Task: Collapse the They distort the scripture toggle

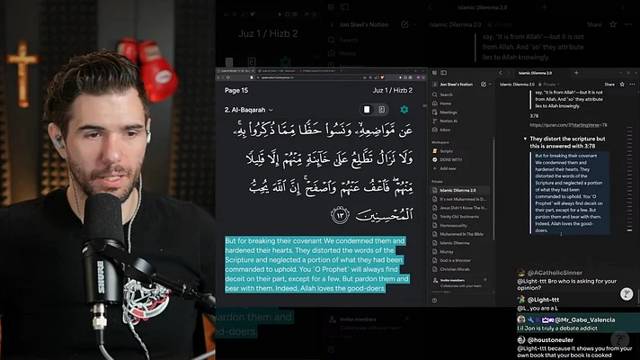Action: (x=525, y=139)
